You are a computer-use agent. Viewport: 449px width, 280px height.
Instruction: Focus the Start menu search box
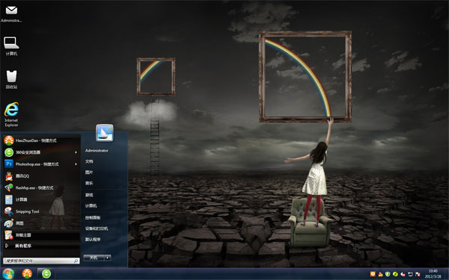(x=41, y=261)
